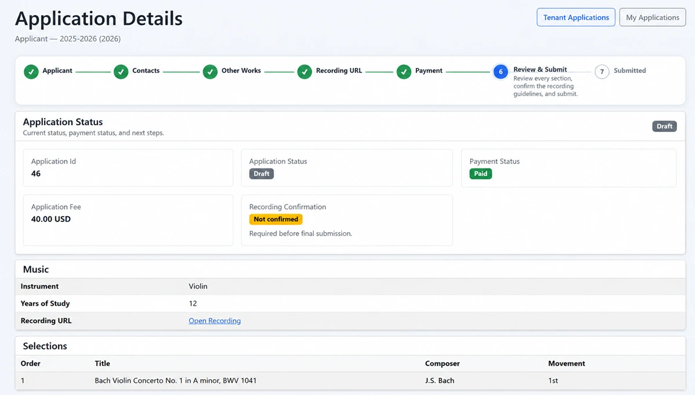Click the Application Details page heading

(x=99, y=19)
